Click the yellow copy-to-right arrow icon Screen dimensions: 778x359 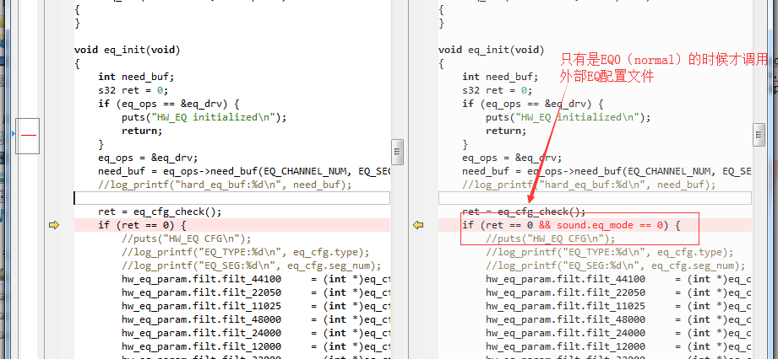coord(54,225)
